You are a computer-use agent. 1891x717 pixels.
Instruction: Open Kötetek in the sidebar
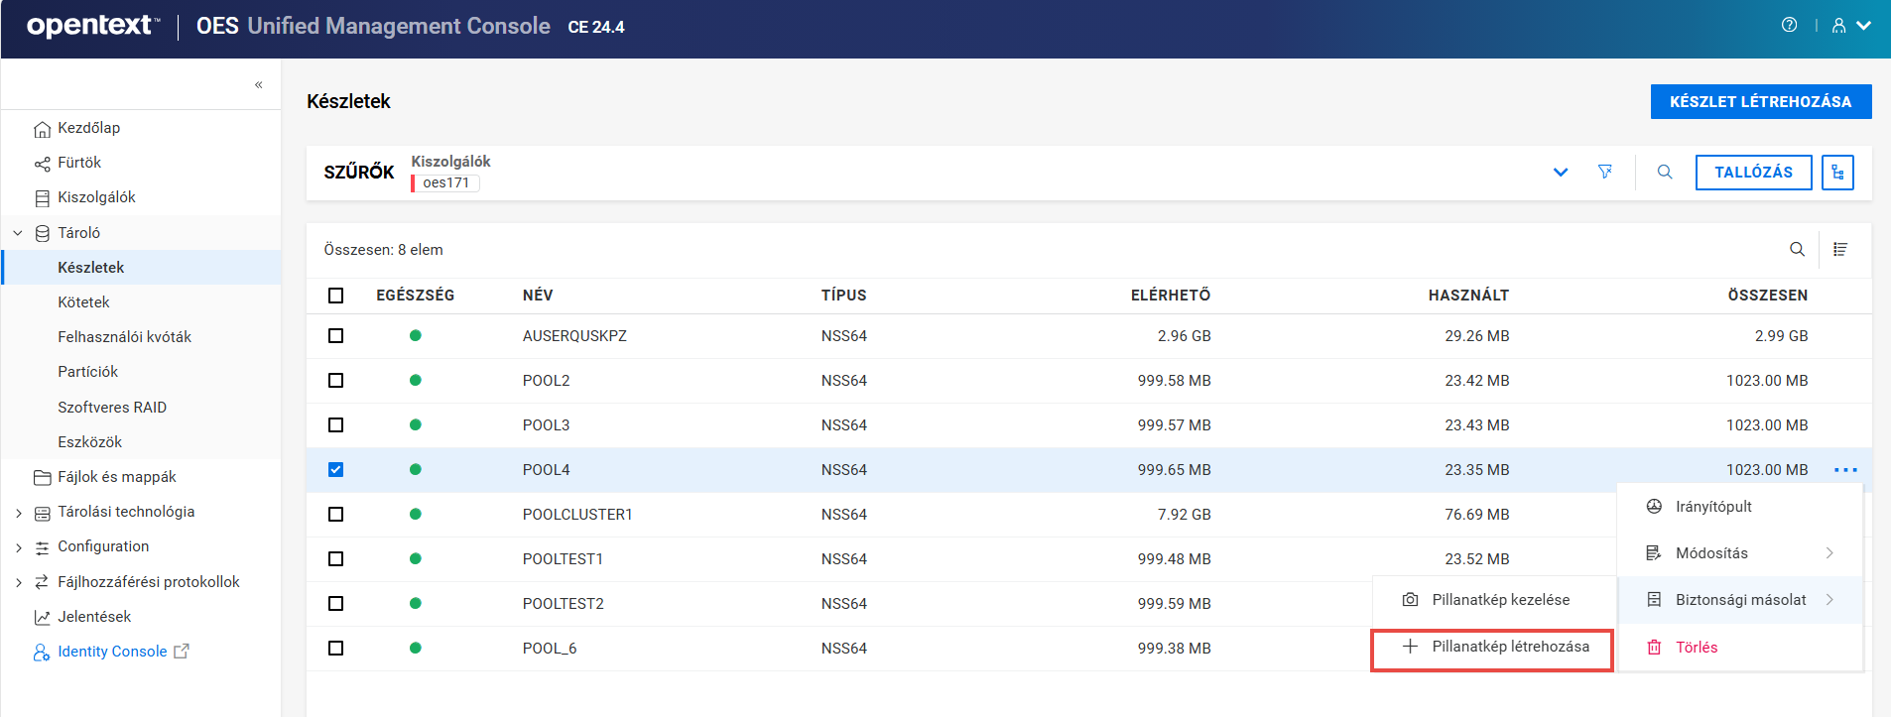83,302
